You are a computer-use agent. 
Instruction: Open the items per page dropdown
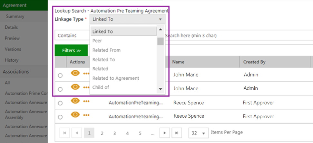pos(198,133)
